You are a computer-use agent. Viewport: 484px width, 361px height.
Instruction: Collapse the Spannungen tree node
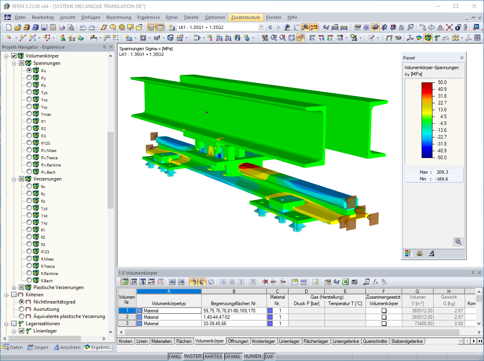[14, 63]
